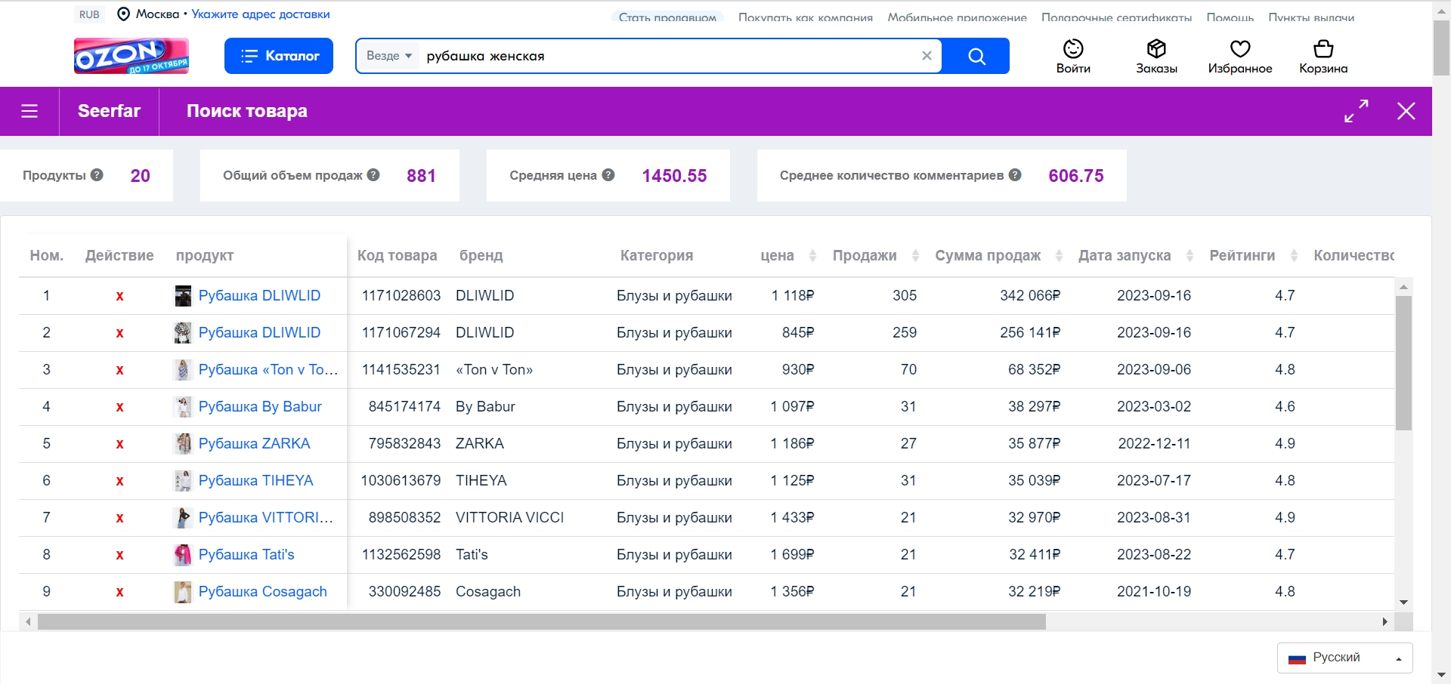1451x684 pixels.
Task: Show help for Продукты metric
Action: [x=97, y=174]
